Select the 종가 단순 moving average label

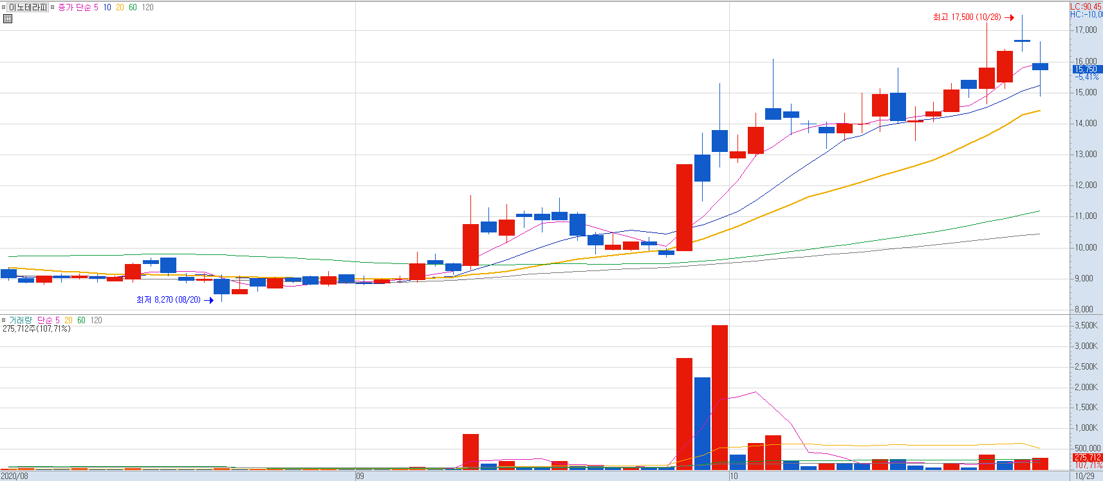point(75,8)
